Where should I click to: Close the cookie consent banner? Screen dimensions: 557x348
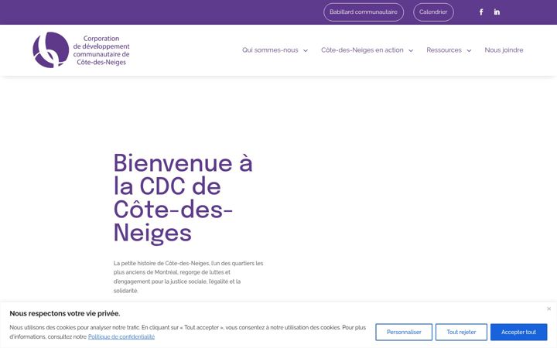tap(548, 309)
